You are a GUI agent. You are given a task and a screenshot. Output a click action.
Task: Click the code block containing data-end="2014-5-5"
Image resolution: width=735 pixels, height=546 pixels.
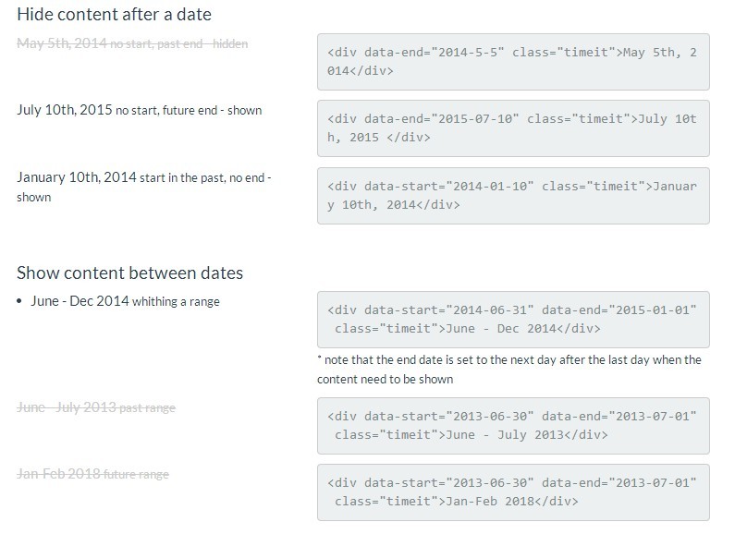[513, 61]
